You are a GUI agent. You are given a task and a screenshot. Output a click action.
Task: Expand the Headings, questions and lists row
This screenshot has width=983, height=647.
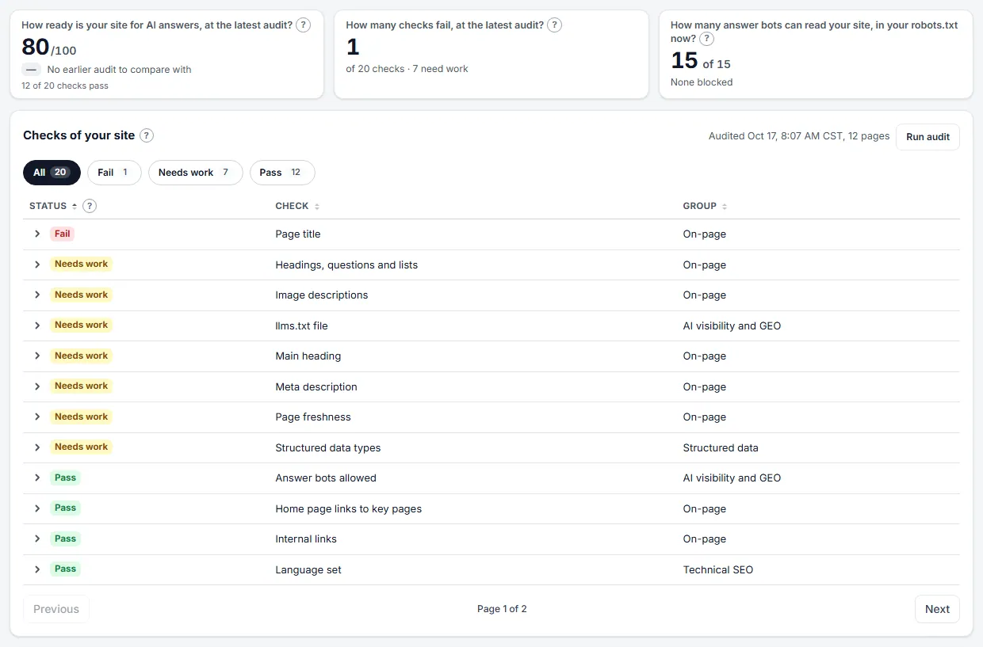click(x=37, y=265)
